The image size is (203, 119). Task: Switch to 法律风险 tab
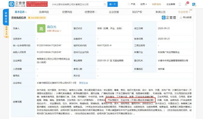[x=44, y=12]
